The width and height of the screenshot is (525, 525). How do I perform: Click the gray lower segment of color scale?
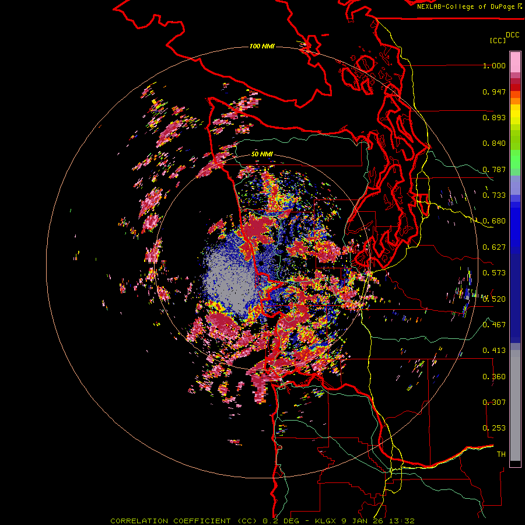tap(515, 405)
